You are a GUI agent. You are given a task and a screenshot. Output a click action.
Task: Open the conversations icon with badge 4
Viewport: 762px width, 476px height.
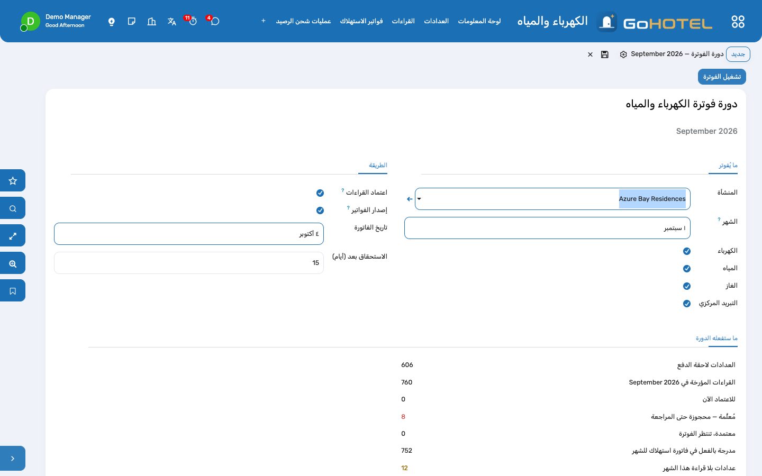pyautogui.click(x=214, y=21)
